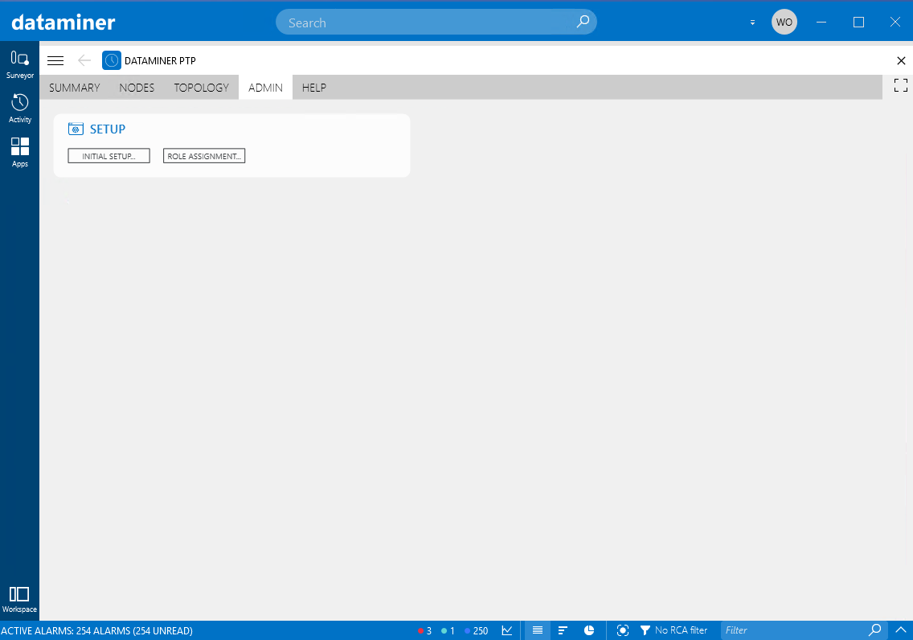The width and height of the screenshot is (913, 640).
Task: Switch to the Nodes tab
Action: (137, 88)
